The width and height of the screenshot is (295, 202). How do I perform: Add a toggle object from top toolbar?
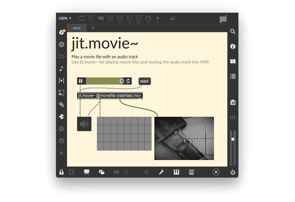pos(110,18)
